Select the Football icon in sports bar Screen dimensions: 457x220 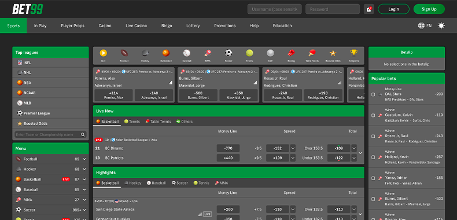[124, 53]
